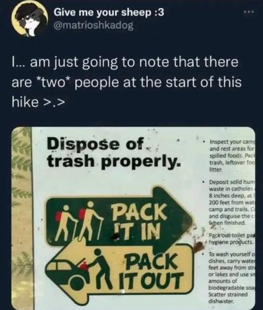Click the 'Dispose of trash properly.' heading

(114, 153)
